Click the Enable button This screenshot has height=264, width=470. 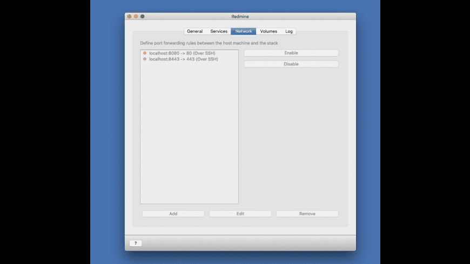(x=291, y=53)
